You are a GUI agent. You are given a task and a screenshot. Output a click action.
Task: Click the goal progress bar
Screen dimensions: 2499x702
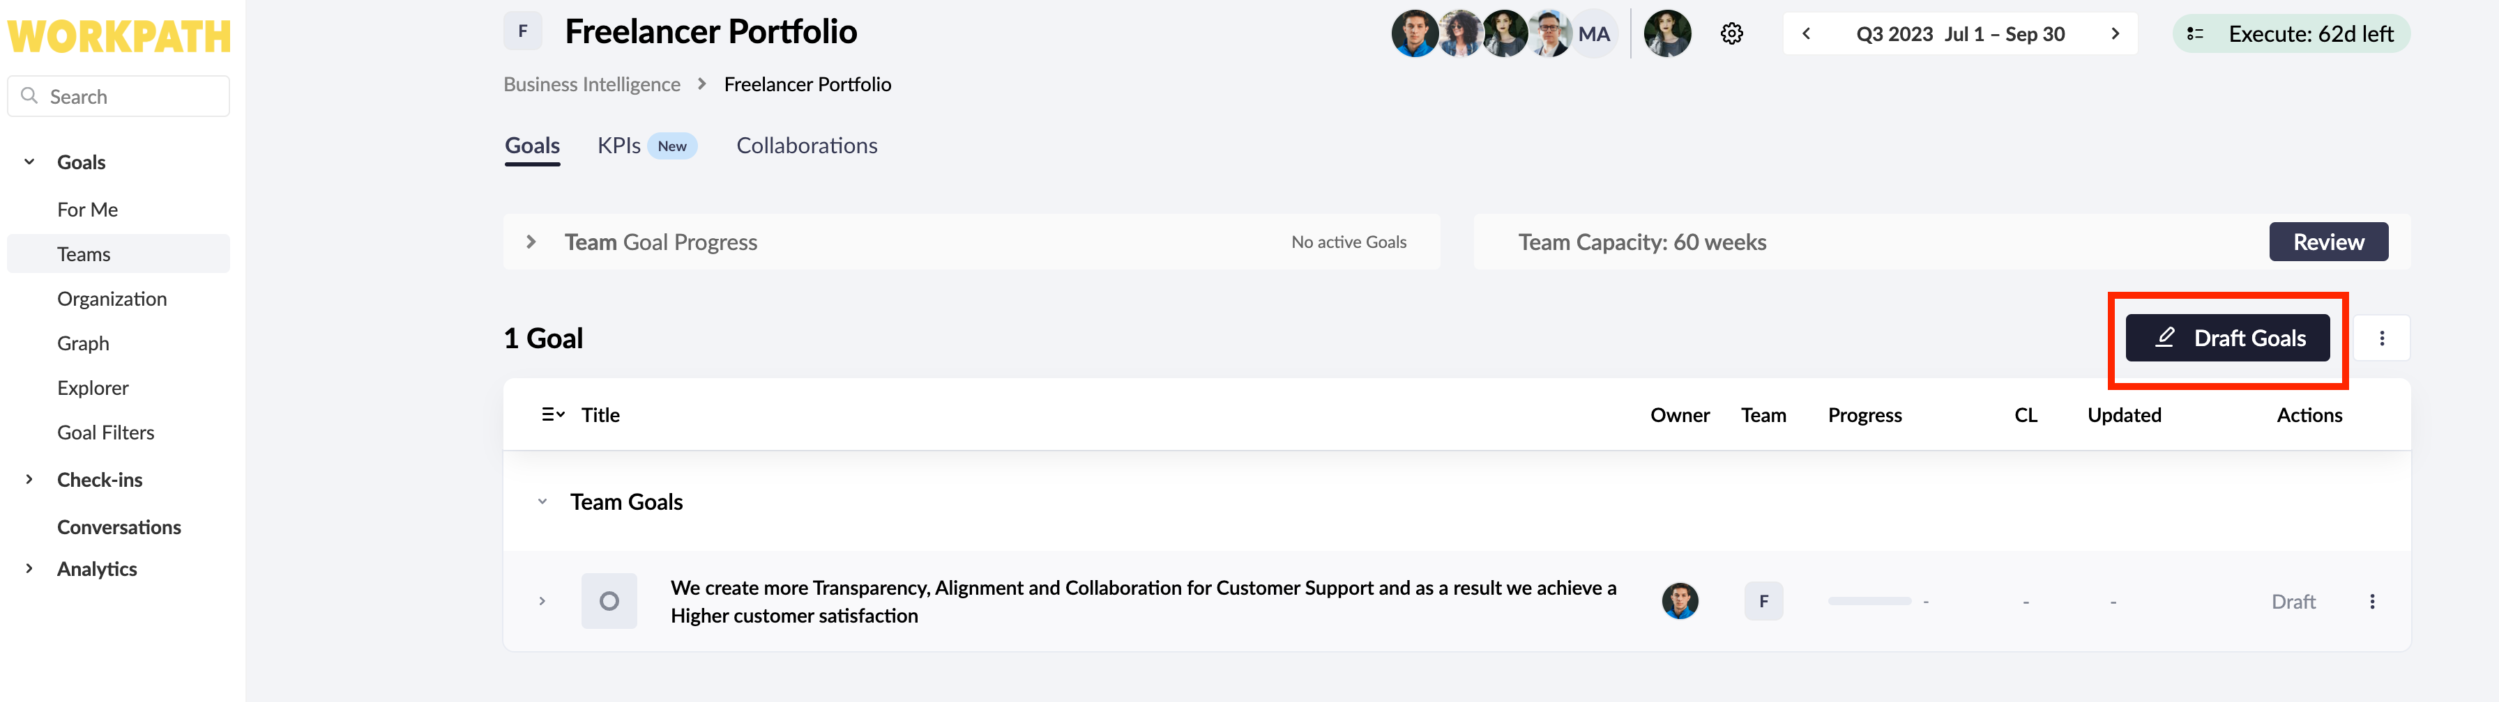pyautogui.click(x=1869, y=601)
